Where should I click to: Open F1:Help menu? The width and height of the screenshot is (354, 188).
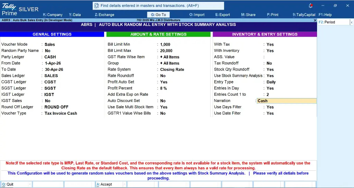(x=325, y=15)
